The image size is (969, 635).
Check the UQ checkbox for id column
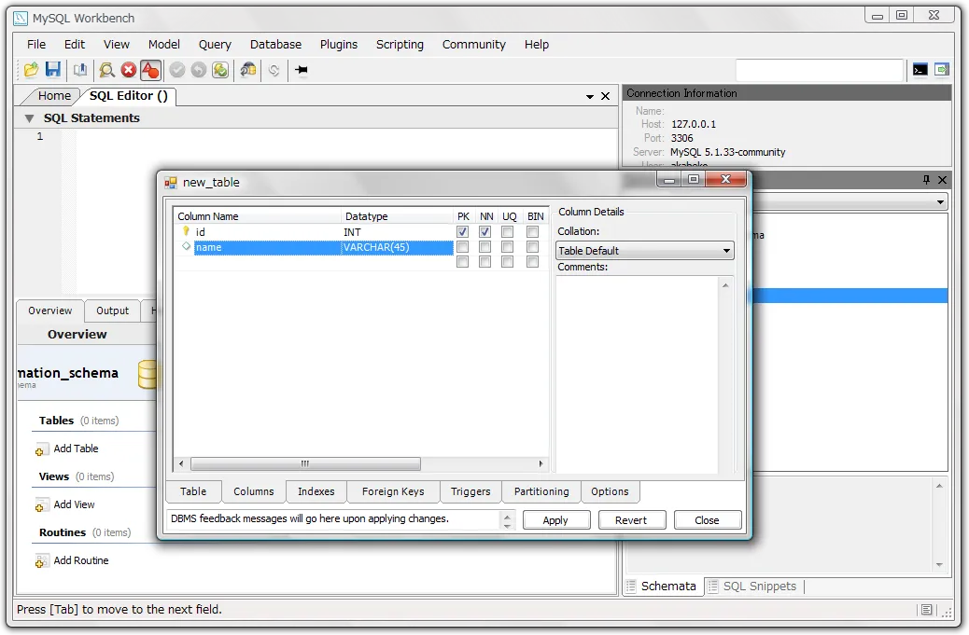(x=508, y=232)
